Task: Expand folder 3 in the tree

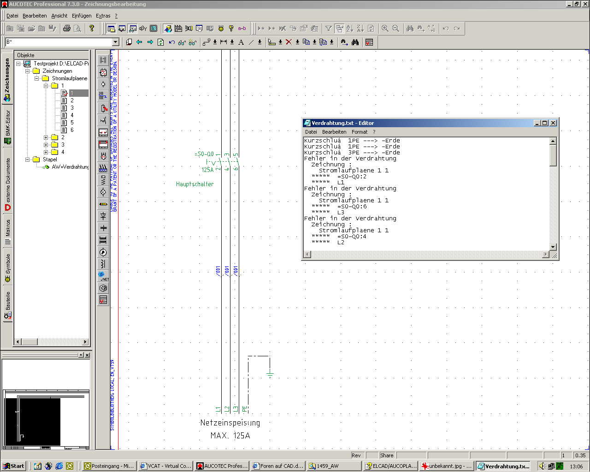Action: (46, 145)
